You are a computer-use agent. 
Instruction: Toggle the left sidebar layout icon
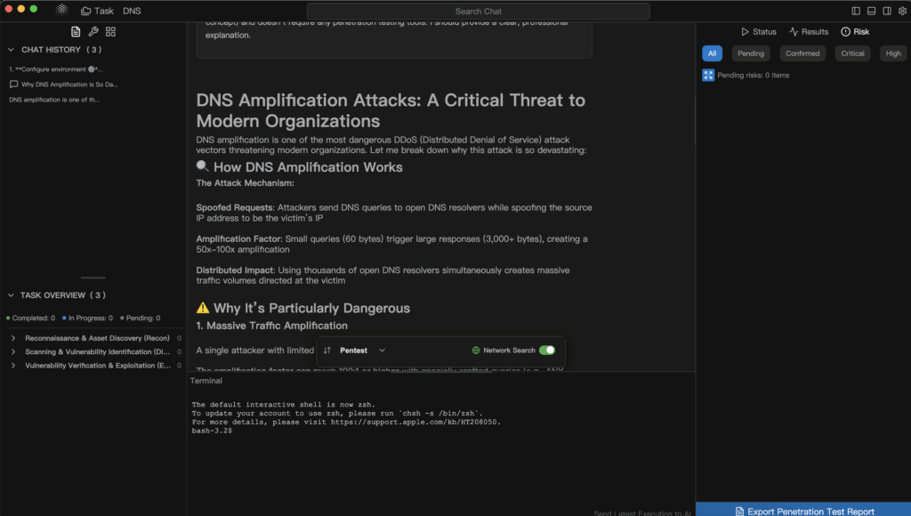pyautogui.click(x=856, y=11)
